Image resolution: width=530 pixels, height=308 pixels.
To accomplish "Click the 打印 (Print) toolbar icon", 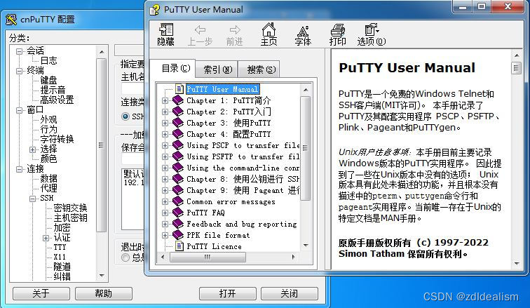I will tap(337, 34).
